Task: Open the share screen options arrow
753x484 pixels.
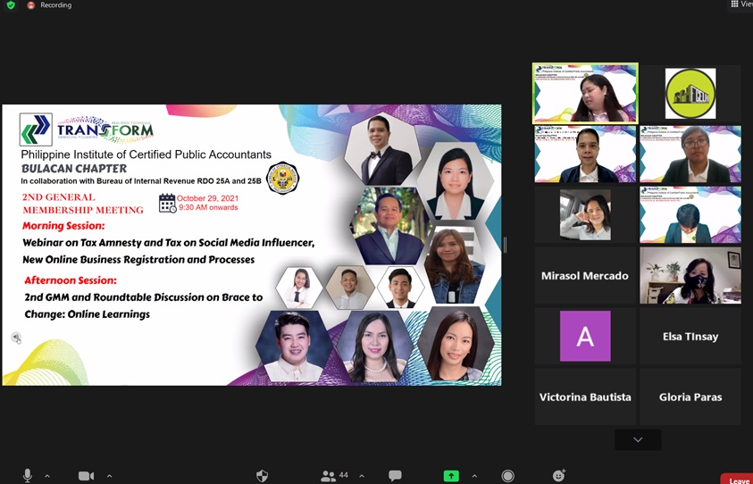Action: point(474,476)
